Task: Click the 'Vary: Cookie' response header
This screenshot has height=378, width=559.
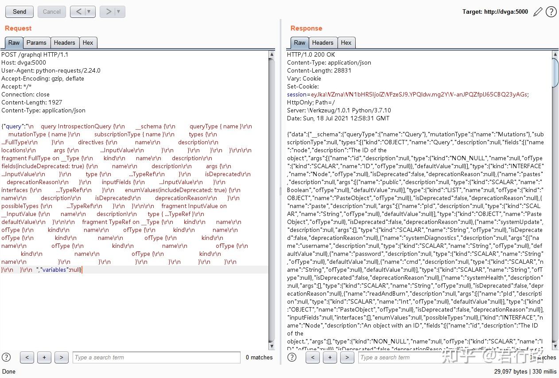Action: [x=304, y=78]
